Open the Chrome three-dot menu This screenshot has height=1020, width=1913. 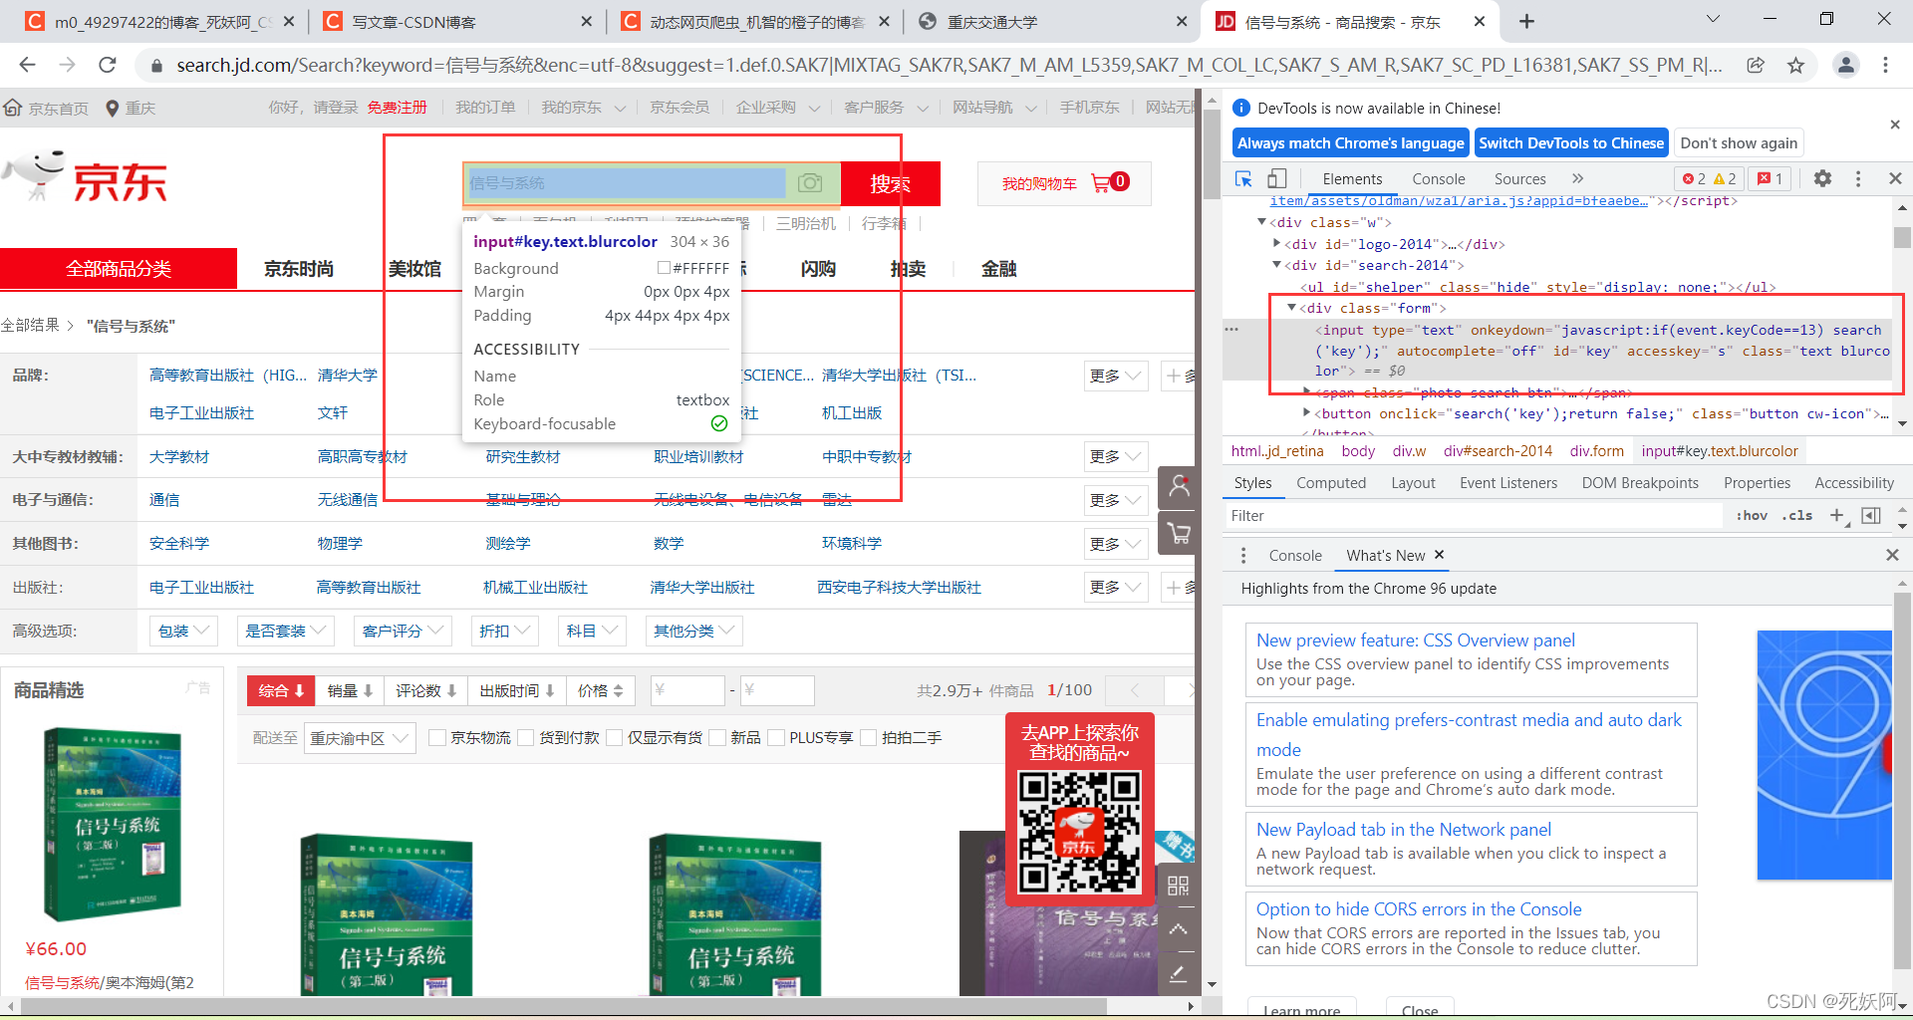(1885, 65)
